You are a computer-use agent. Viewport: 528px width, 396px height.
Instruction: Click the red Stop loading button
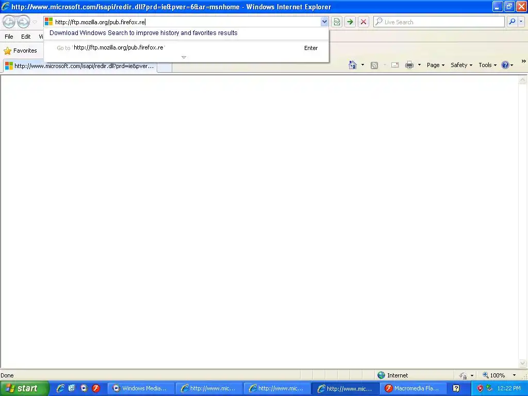coord(364,22)
